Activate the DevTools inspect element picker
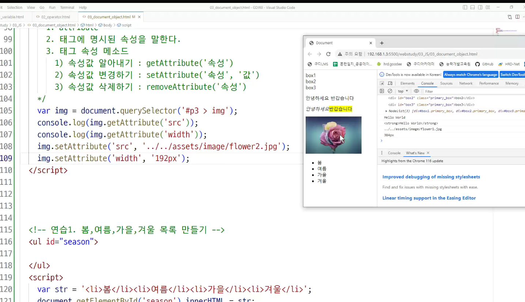Screen dimensions: 525x302 (382, 83)
